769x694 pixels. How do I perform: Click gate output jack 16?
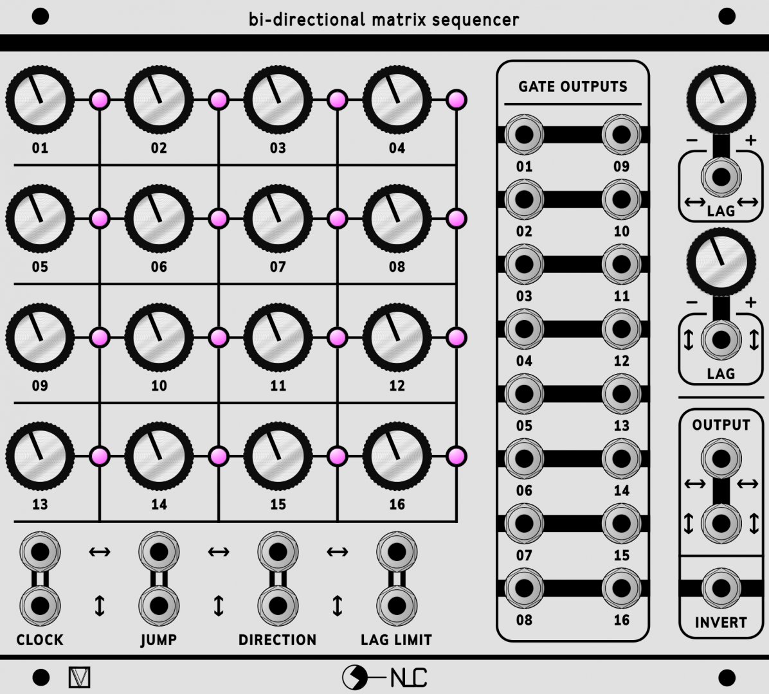click(x=621, y=588)
